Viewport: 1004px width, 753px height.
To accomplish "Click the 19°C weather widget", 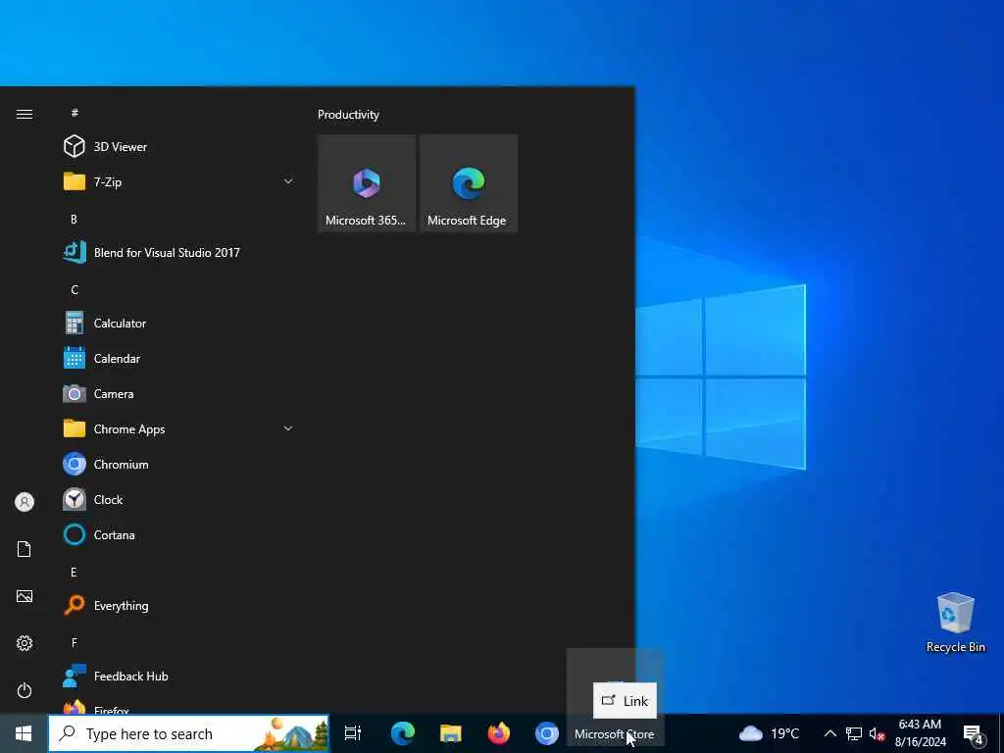I will 770,733.
